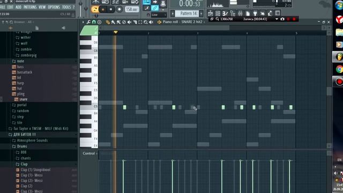The width and height of the screenshot is (343, 193).
Task: Click the piano roll stamp circle icon
Action: pos(99,22)
